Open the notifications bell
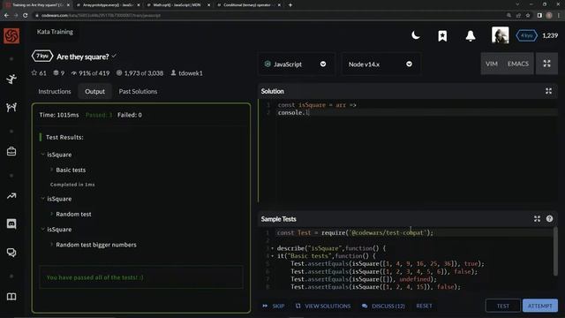565x318 pixels. [x=471, y=35]
